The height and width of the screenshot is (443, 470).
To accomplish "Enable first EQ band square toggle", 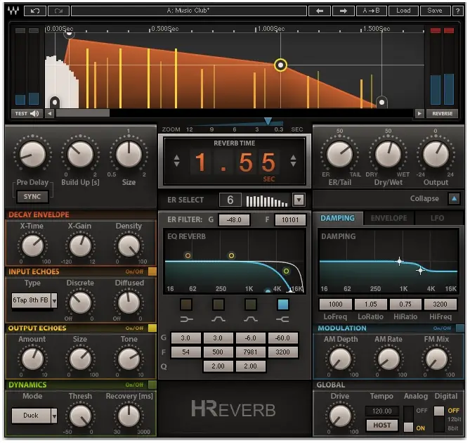I will (186, 304).
